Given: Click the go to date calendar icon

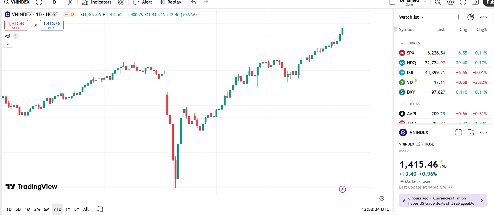Looking at the screenshot, I should pyautogui.click(x=100, y=209).
